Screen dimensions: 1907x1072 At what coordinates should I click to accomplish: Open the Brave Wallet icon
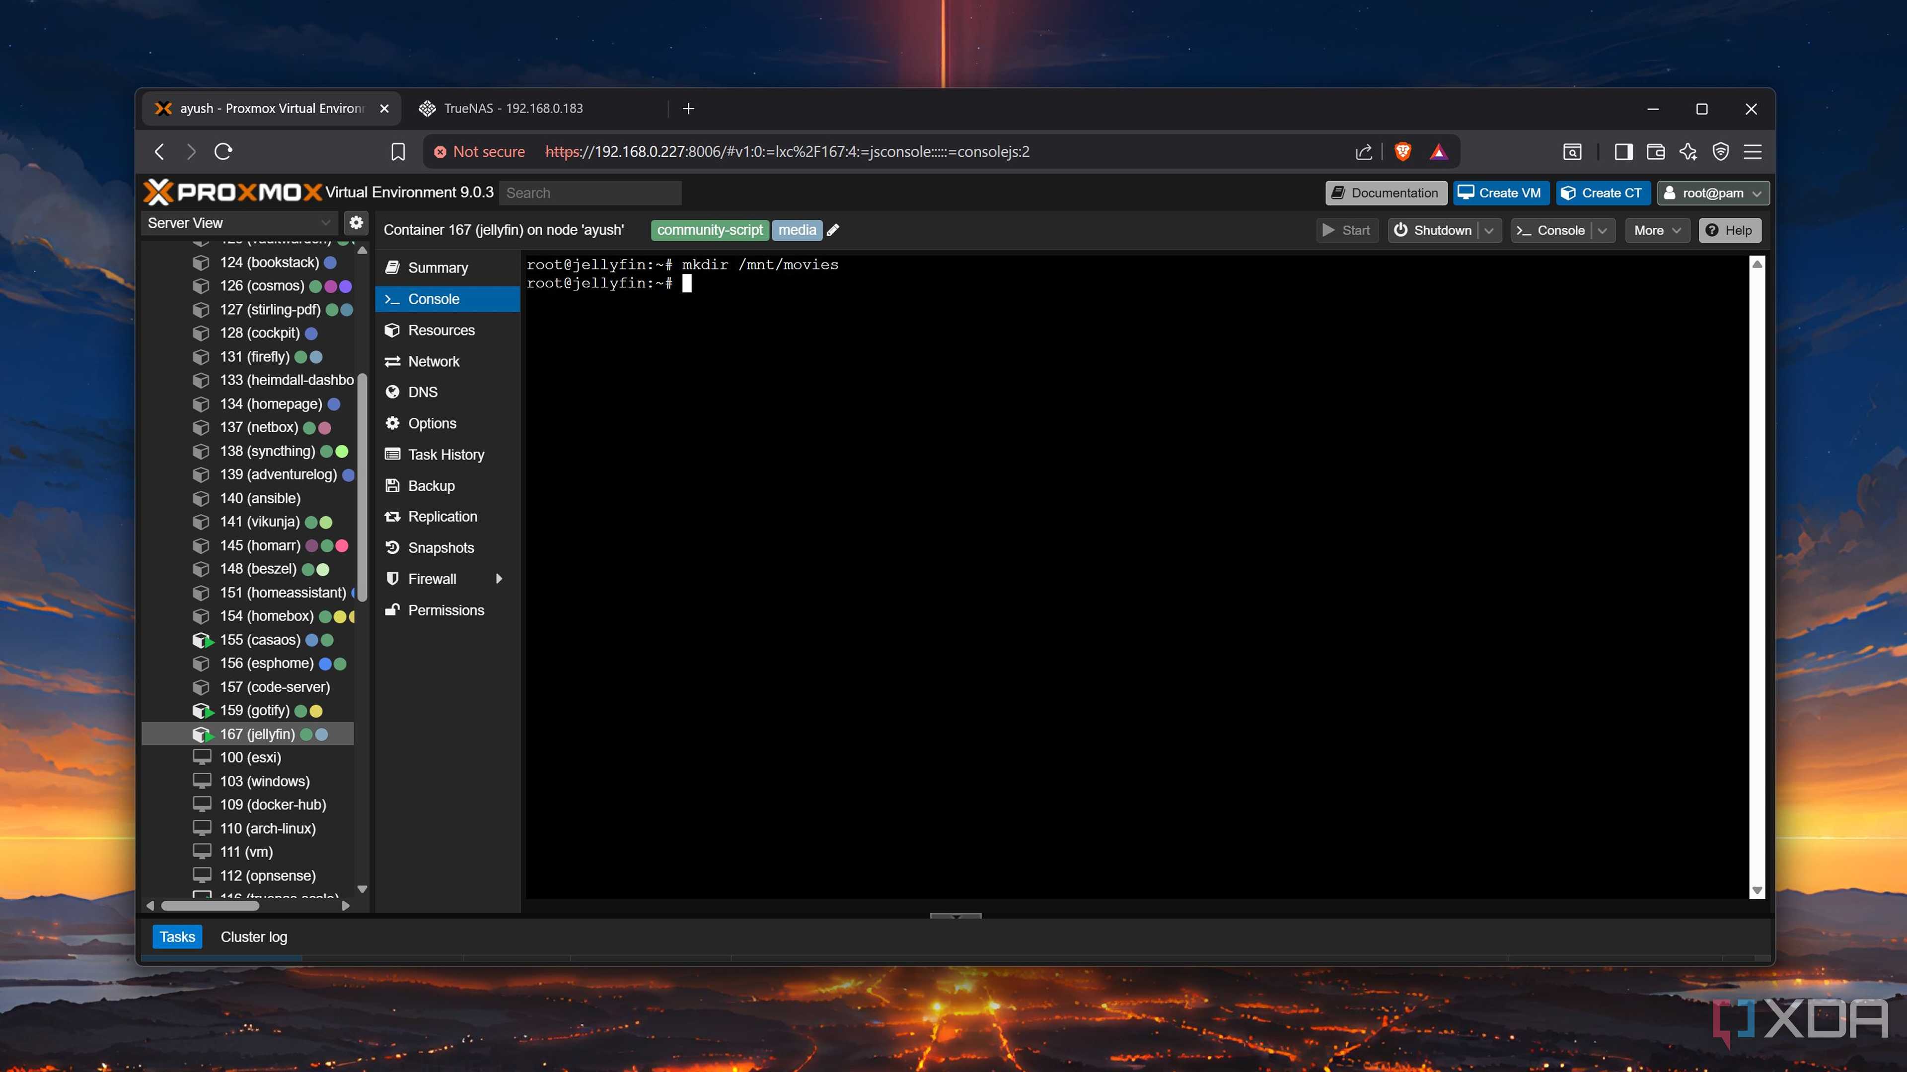click(x=1655, y=152)
